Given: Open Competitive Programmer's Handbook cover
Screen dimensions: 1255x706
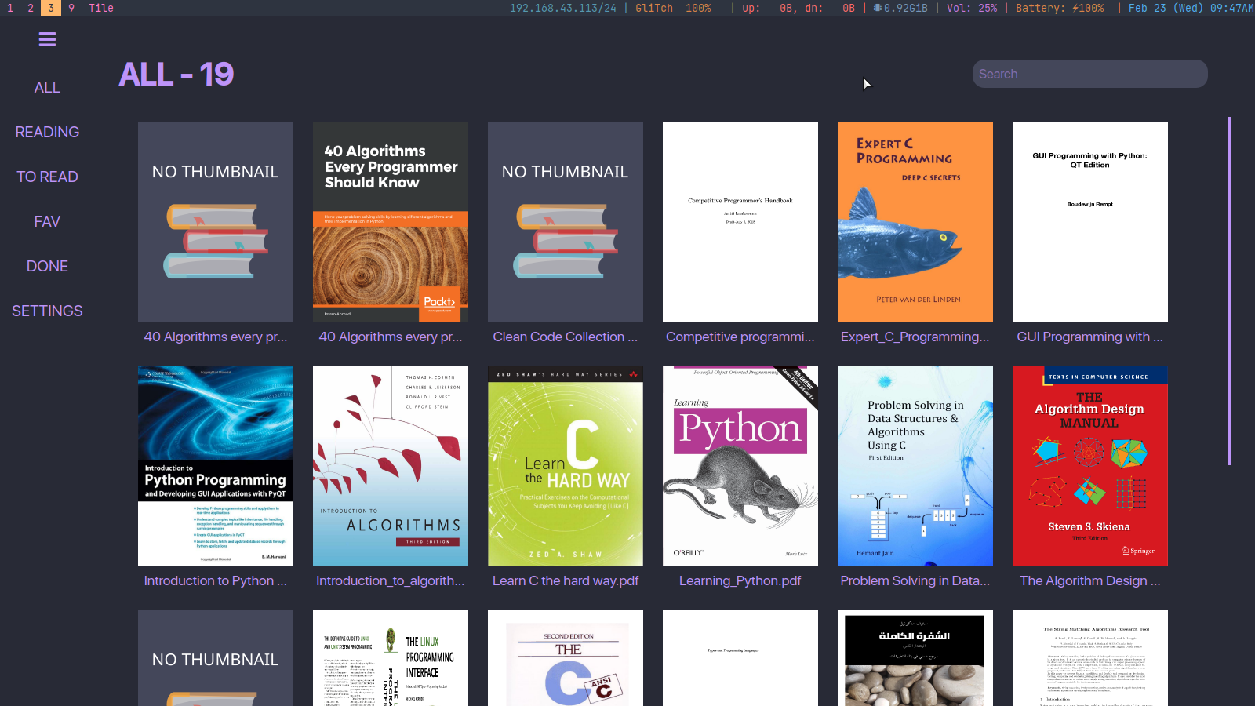Looking at the screenshot, I should (x=740, y=222).
